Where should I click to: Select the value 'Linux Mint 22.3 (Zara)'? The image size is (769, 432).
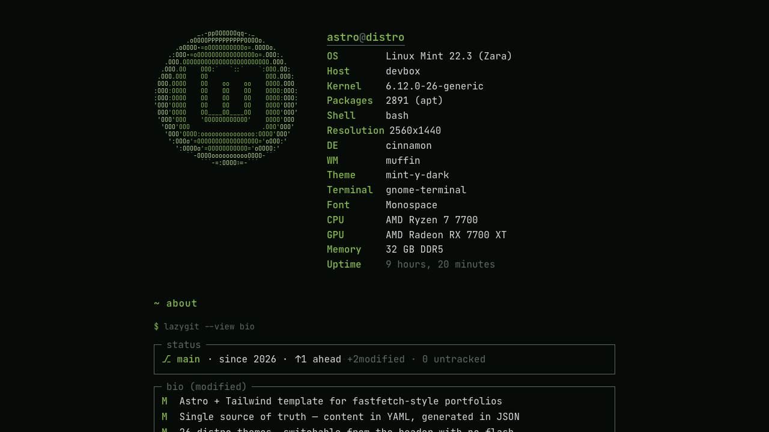pyautogui.click(x=449, y=56)
